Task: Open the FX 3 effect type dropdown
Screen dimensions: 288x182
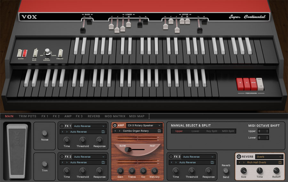Action: 198,157
